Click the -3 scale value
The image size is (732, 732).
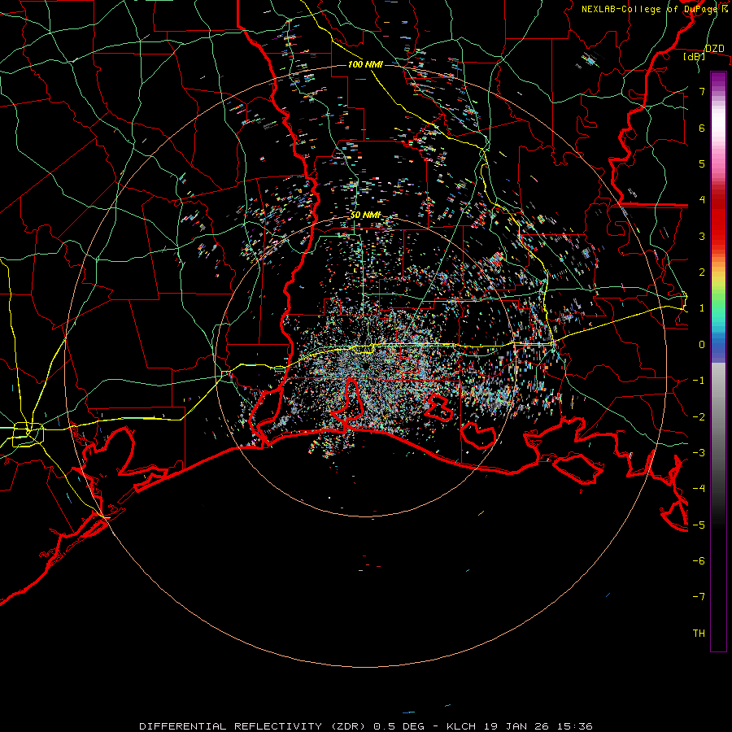pos(699,453)
